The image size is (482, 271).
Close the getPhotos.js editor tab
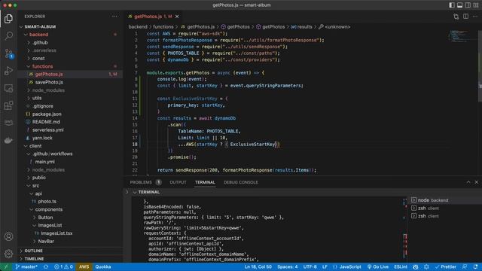(x=177, y=17)
